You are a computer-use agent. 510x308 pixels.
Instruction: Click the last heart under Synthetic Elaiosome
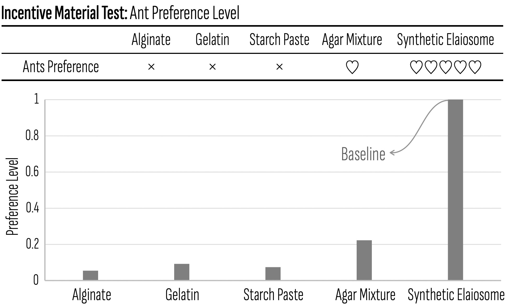pos(475,67)
